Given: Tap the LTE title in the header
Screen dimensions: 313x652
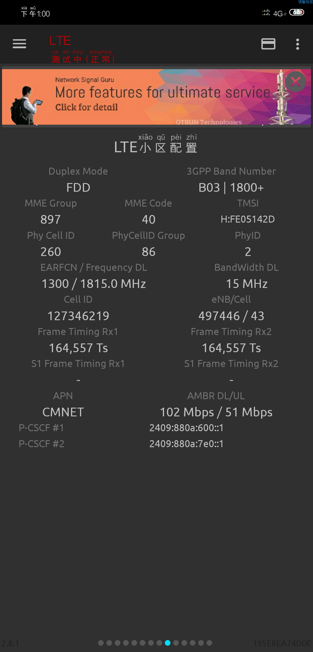Looking at the screenshot, I should pos(60,40).
